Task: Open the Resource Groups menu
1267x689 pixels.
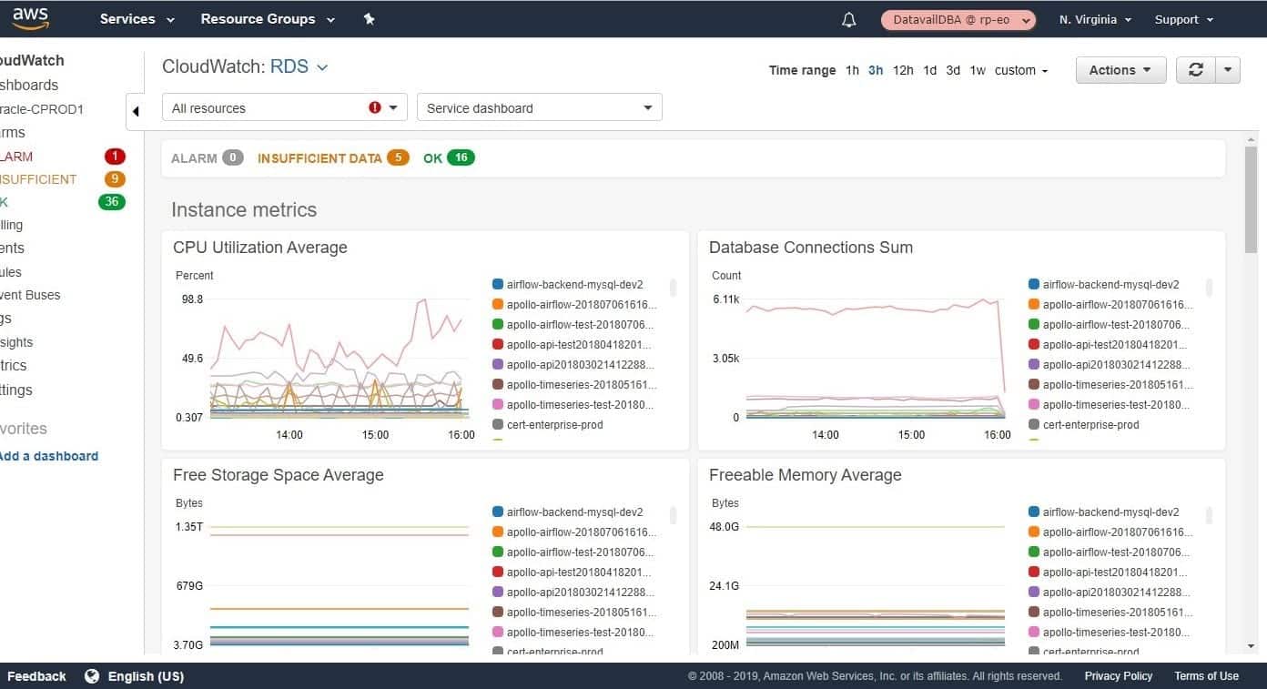Action: pos(268,19)
